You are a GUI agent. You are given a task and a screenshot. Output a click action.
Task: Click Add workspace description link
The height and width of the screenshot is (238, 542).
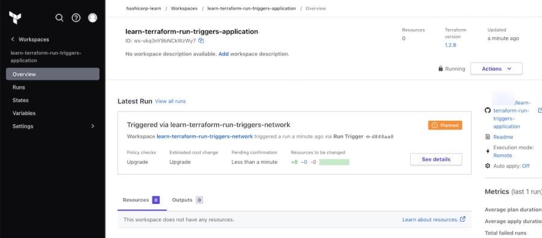tap(223, 54)
